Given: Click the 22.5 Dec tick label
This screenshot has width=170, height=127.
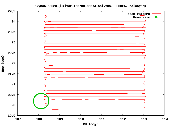Looking at the screenshot, I should [x=11, y=53].
